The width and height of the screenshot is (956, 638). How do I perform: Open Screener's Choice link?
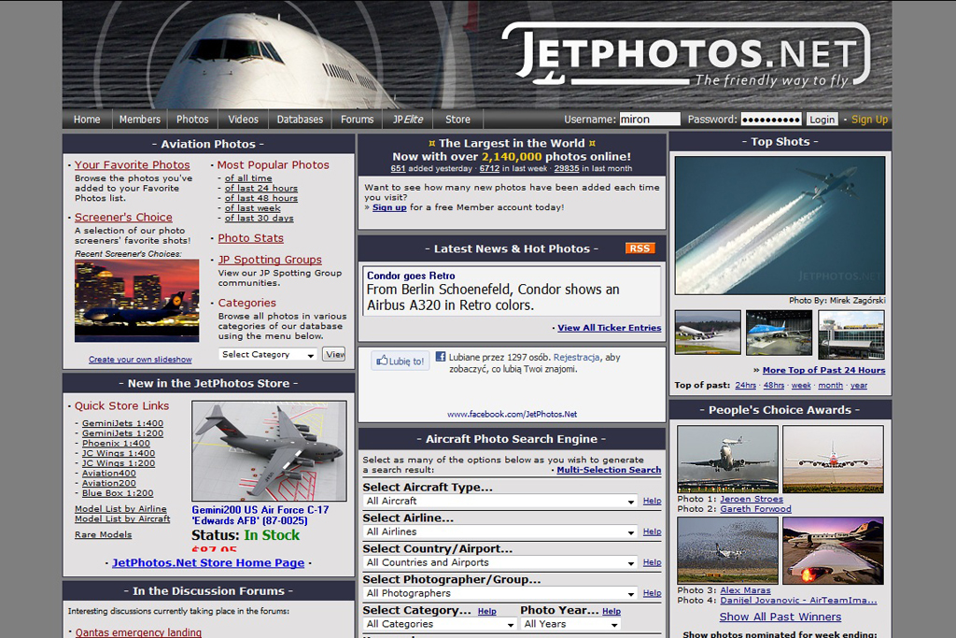pyautogui.click(x=123, y=217)
